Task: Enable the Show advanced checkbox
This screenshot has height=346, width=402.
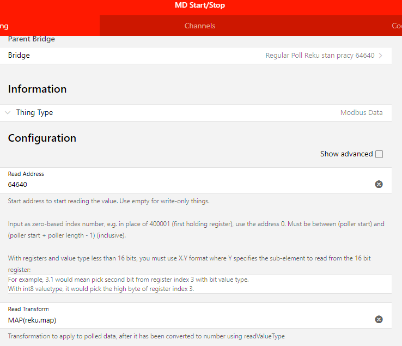Action: pos(379,154)
